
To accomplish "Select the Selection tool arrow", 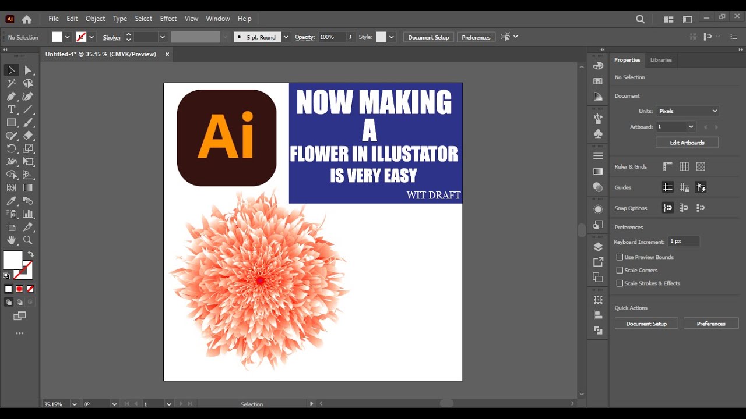I will tap(11, 70).
